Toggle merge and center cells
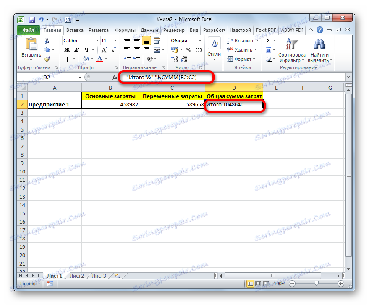 coord(157,49)
